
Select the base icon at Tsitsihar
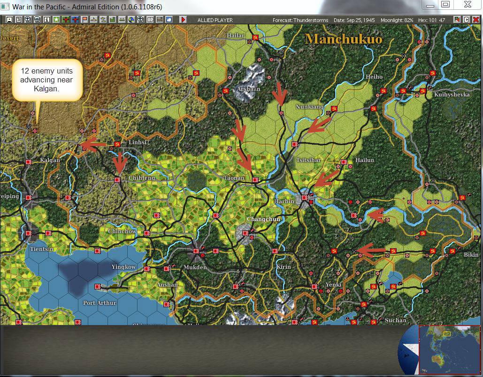pos(295,144)
